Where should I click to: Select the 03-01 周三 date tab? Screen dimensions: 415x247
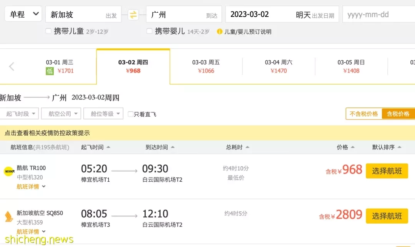click(60, 66)
